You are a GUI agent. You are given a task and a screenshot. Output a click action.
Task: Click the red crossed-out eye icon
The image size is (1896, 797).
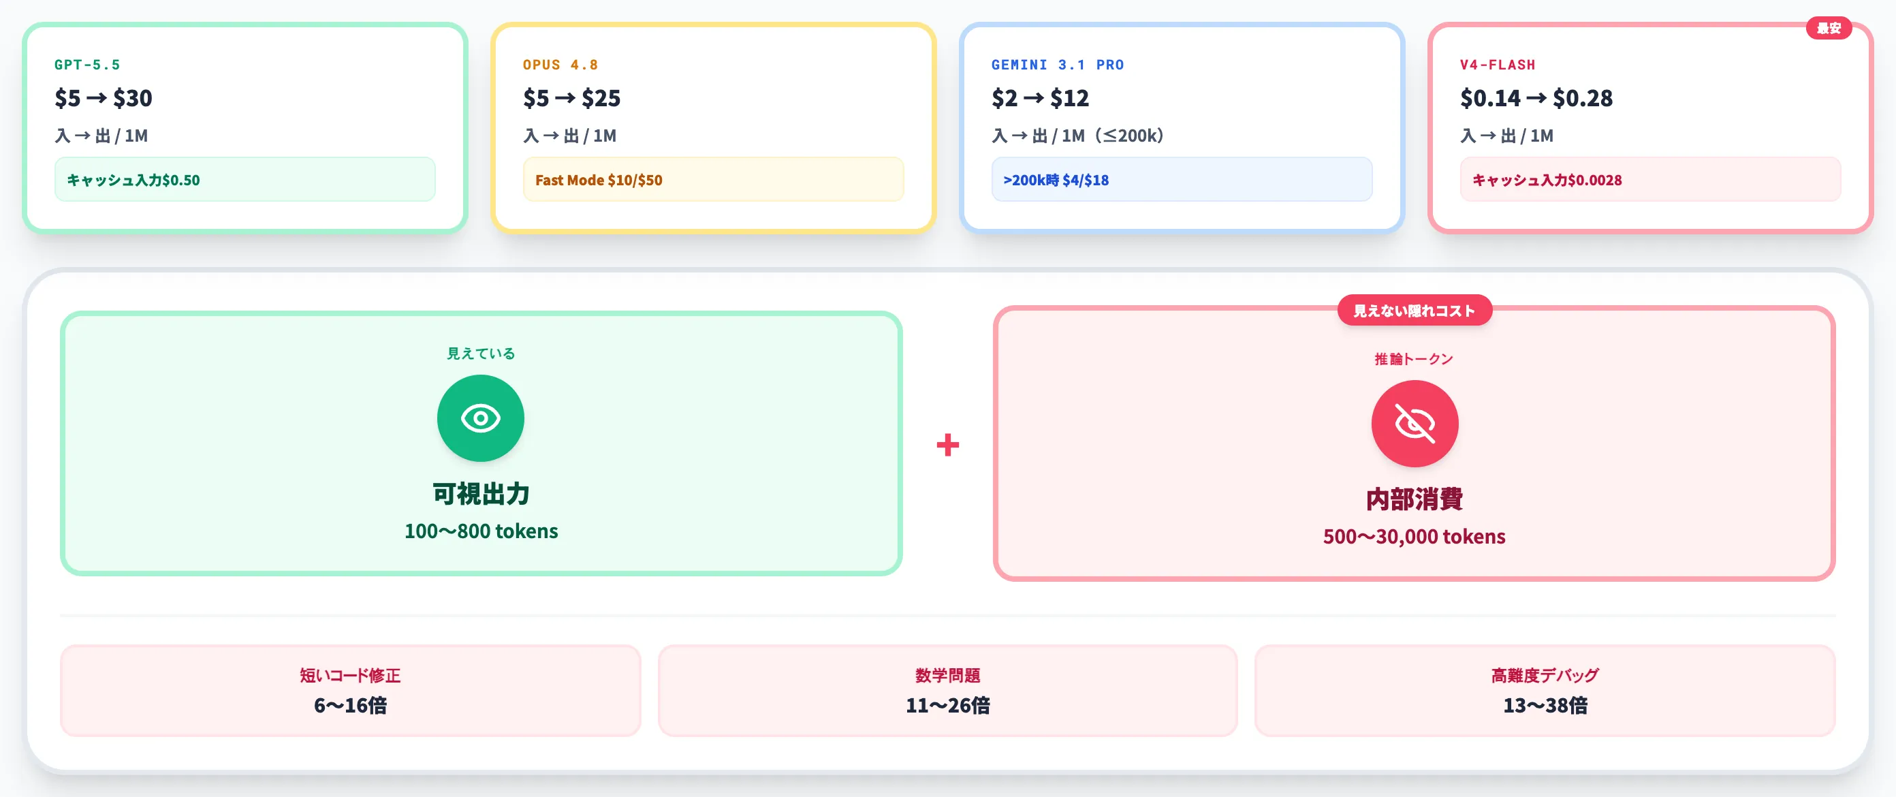click(x=1414, y=424)
